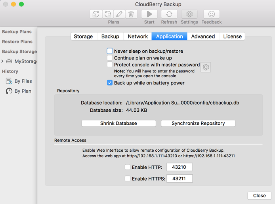The height and width of the screenshot is (204, 275).
Task: Click the database size value 44.03 KB
Action: (136, 110)
